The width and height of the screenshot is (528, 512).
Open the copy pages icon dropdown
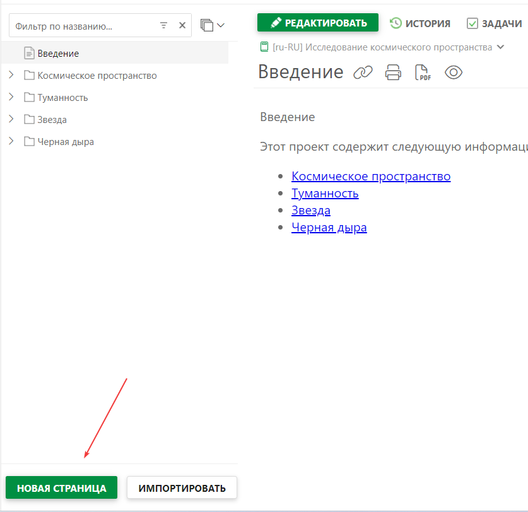click(213, 25)
